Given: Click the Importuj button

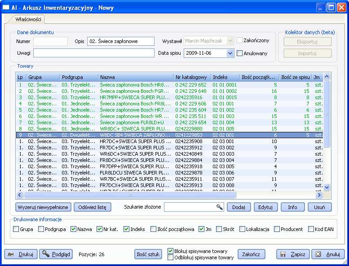Looking at the screenshot, I should 308,53.
